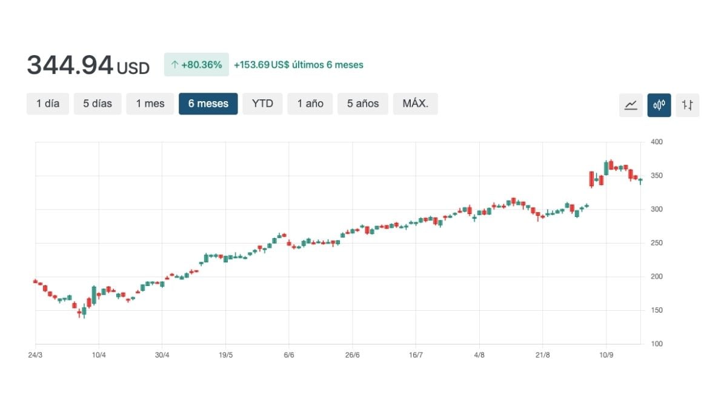Click the 400 price level on y-axis
This screenshot has width=727, height=409.
tap(657, 142)
